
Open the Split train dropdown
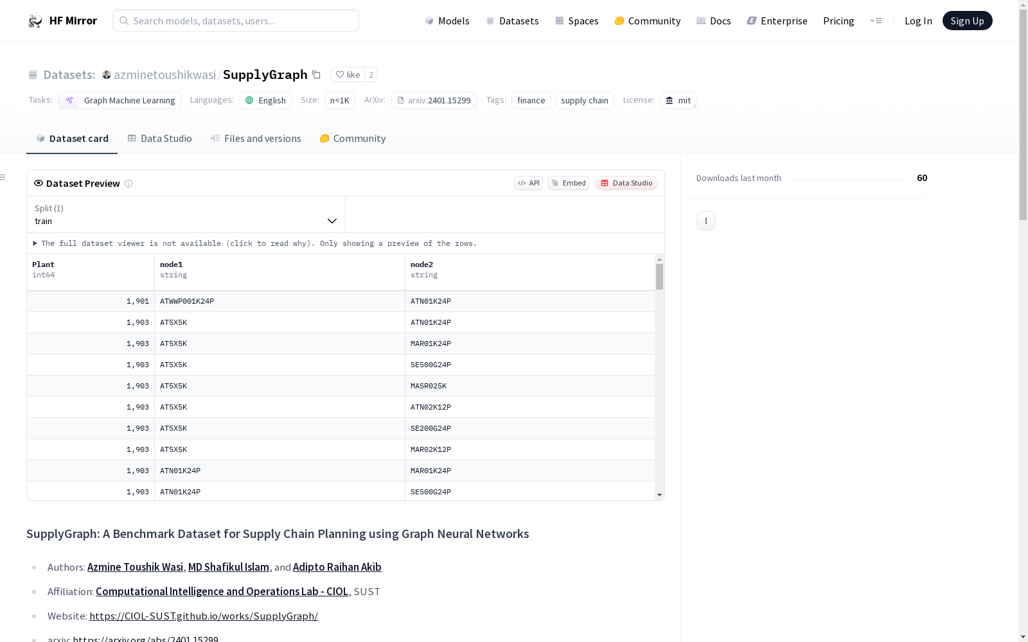186,214
